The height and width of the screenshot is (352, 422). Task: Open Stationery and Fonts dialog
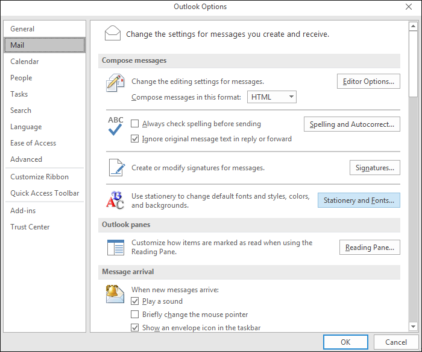359,200
